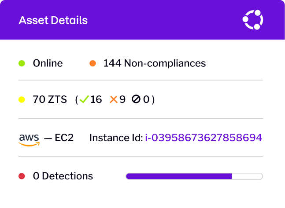Click the 144 Non-compliances text
The width and height of the screenshot is (285, 208).
point(155,63)
